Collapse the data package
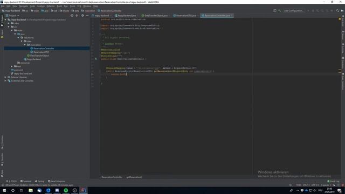Screen dimensions: 345x194 [22, 41]
